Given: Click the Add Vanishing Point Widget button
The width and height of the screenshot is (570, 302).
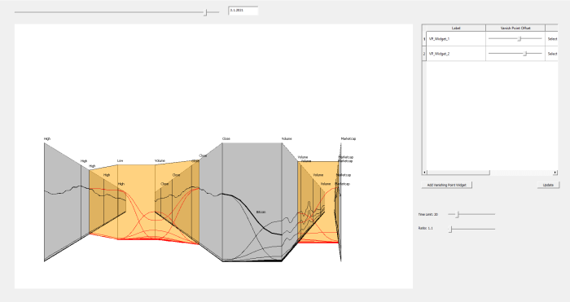Looking at the screenshot, I should pos(446,185).
